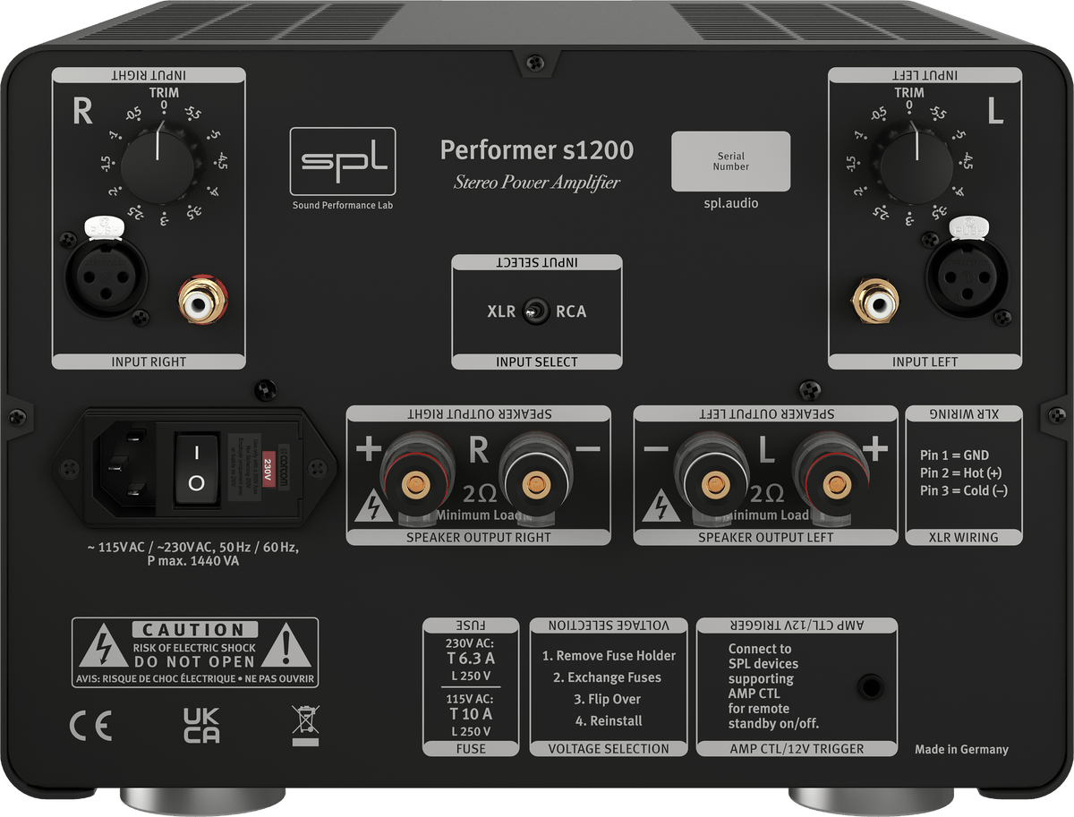Click the 'P max. 1440 VA' power rating
This screenshot has width=1074, height=817.
coord(193,561)
